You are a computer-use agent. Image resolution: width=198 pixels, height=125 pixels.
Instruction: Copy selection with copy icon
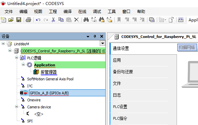pos(61,20)
